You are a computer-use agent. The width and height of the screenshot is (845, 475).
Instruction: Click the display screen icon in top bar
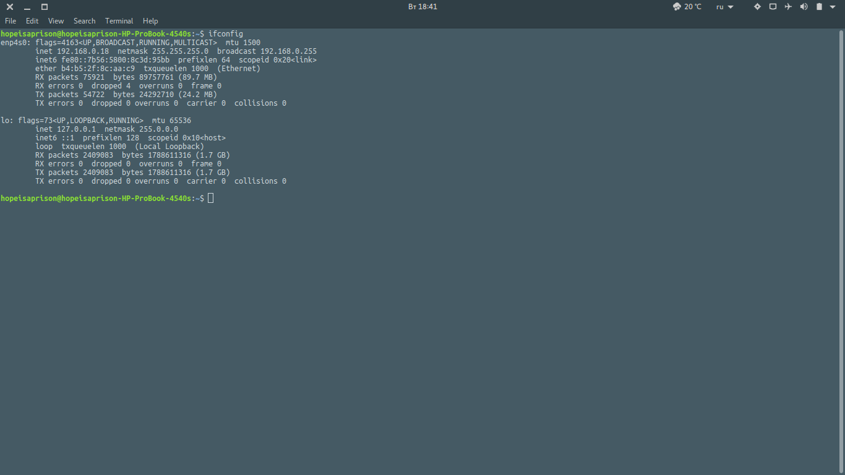[773, 7]
